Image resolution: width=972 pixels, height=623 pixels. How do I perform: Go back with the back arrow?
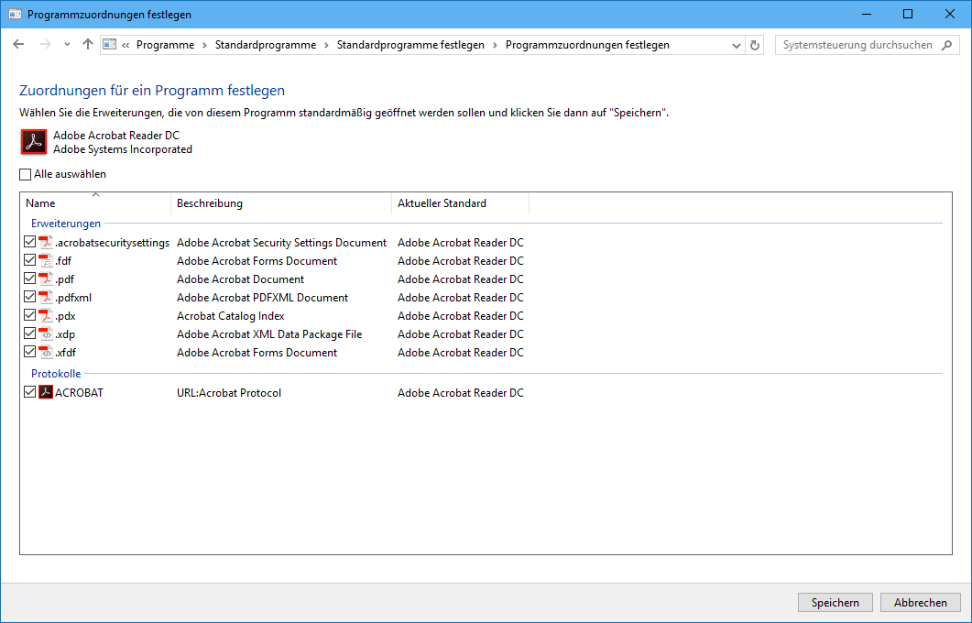[18, 45]
